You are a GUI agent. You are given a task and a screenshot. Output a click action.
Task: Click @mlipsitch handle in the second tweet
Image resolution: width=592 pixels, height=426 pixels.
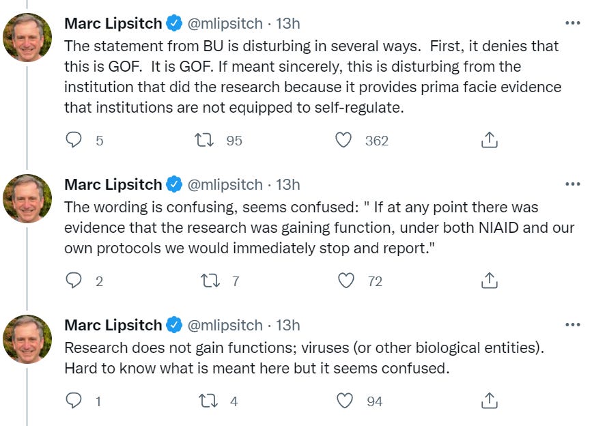click(225, 184)
